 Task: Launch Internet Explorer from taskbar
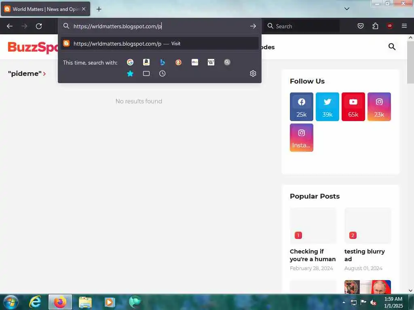pyautogui.click(x=35, y=302)
